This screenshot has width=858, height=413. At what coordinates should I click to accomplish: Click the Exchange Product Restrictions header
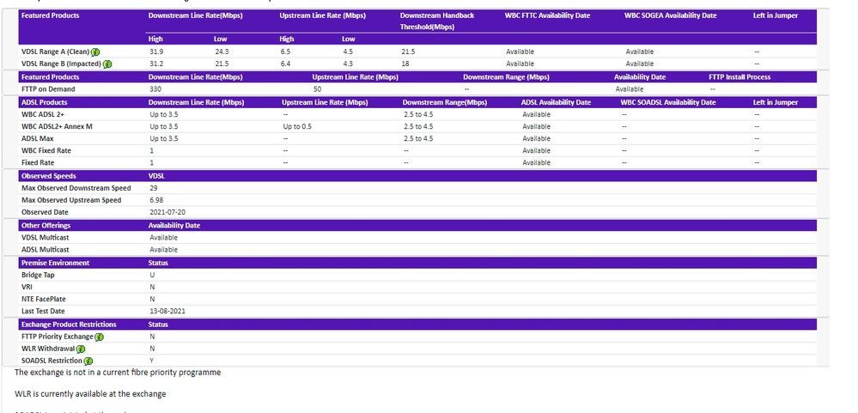(x=69, y=325)
